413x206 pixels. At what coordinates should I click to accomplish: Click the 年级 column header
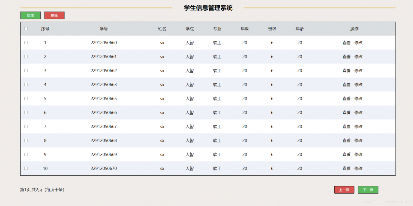(x=245, y=29)
